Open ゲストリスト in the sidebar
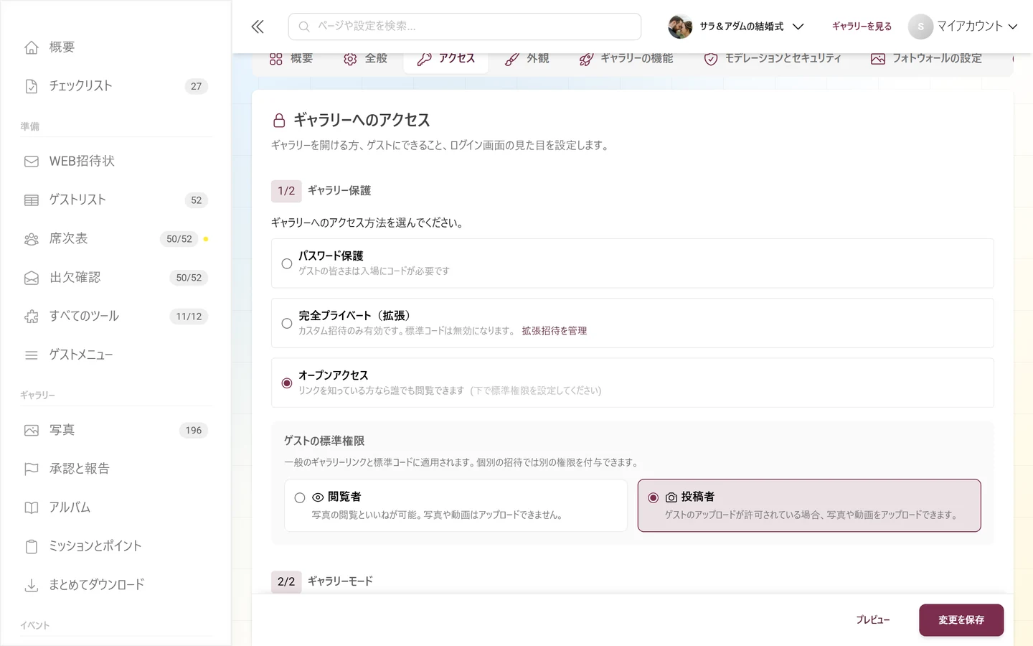 coord(116,200)
